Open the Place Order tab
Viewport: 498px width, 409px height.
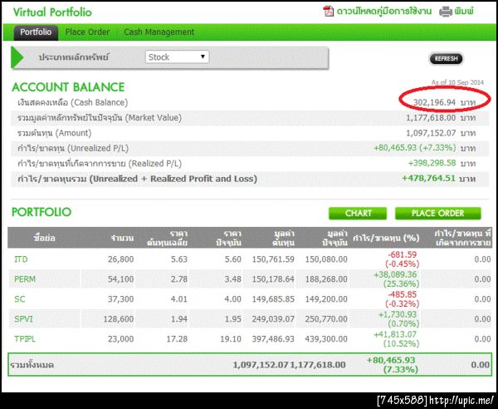(87, 32)
